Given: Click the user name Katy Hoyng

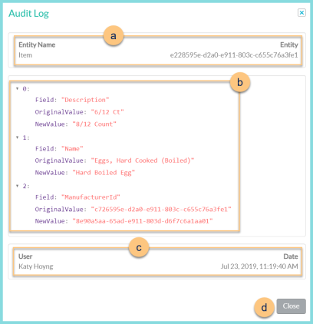Looking at the screenshot, I should point(36,266).
